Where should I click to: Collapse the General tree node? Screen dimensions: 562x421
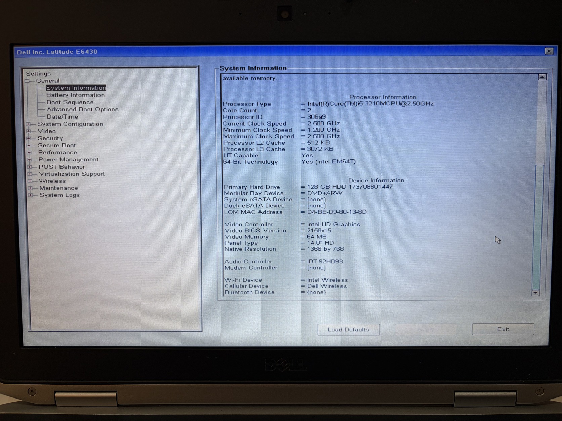[x=27, y=81]
